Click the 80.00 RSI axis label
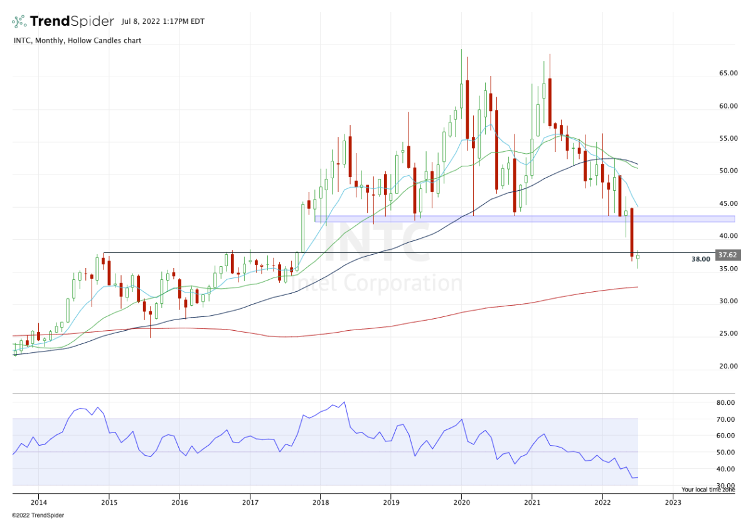 [x=727, y=402]
